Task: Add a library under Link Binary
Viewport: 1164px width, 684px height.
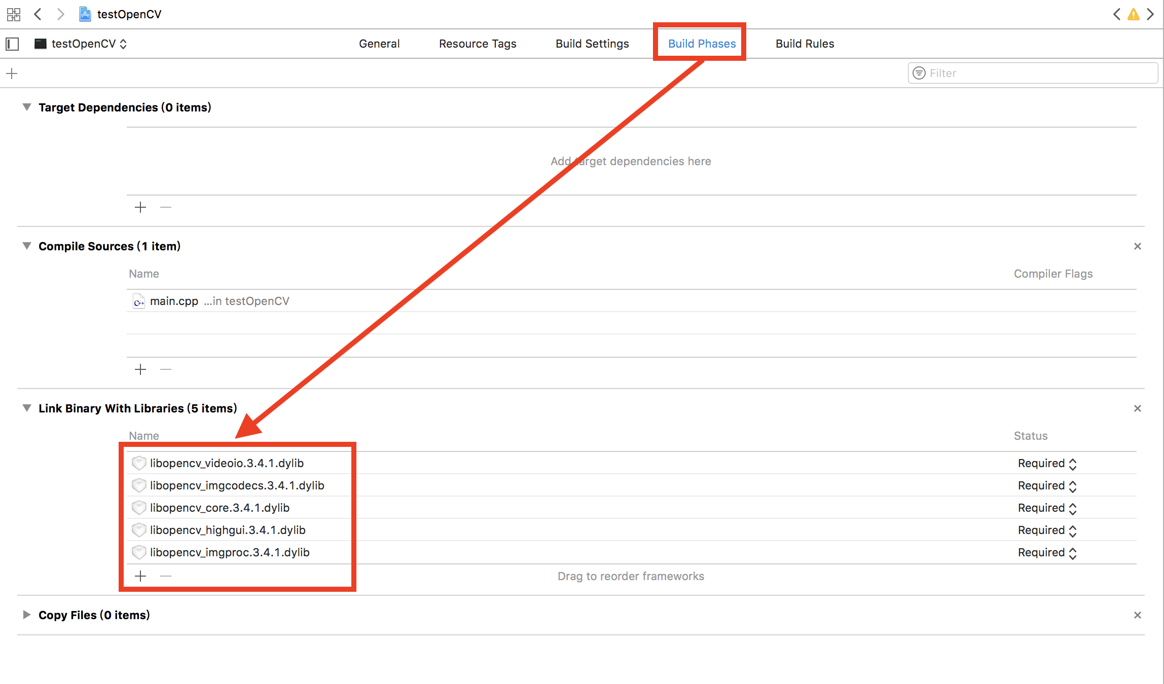Action: [x=140, y=576]
